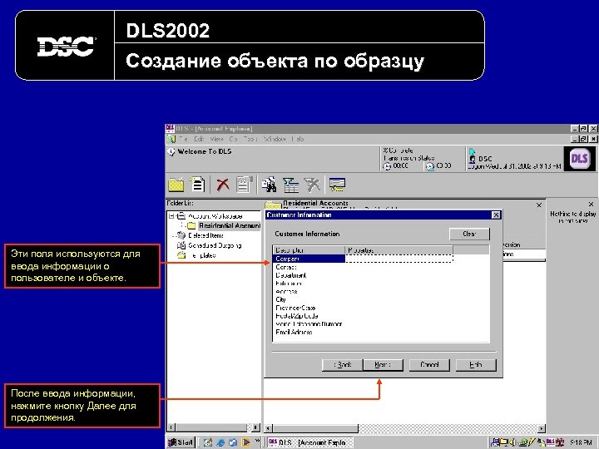This screenshot has width=599, height=449.
Task: Click the account pane scrollbar right arrow
Action: click(x=542, y=428)
